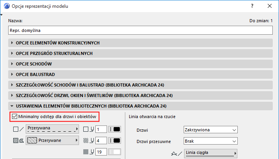Click the contour pen square icon by value 1
The width and height of the screenshot is (279, 159).
click(x=86, y=129)
